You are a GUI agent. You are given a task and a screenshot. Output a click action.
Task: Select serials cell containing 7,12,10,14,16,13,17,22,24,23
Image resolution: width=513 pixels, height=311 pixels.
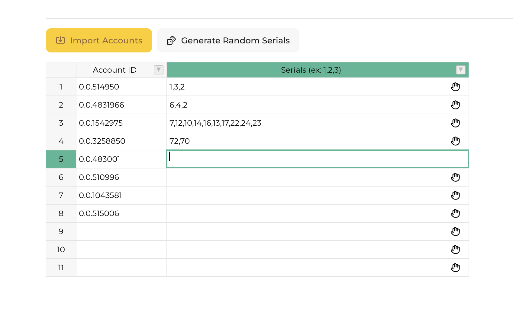(x=302, y=123)
